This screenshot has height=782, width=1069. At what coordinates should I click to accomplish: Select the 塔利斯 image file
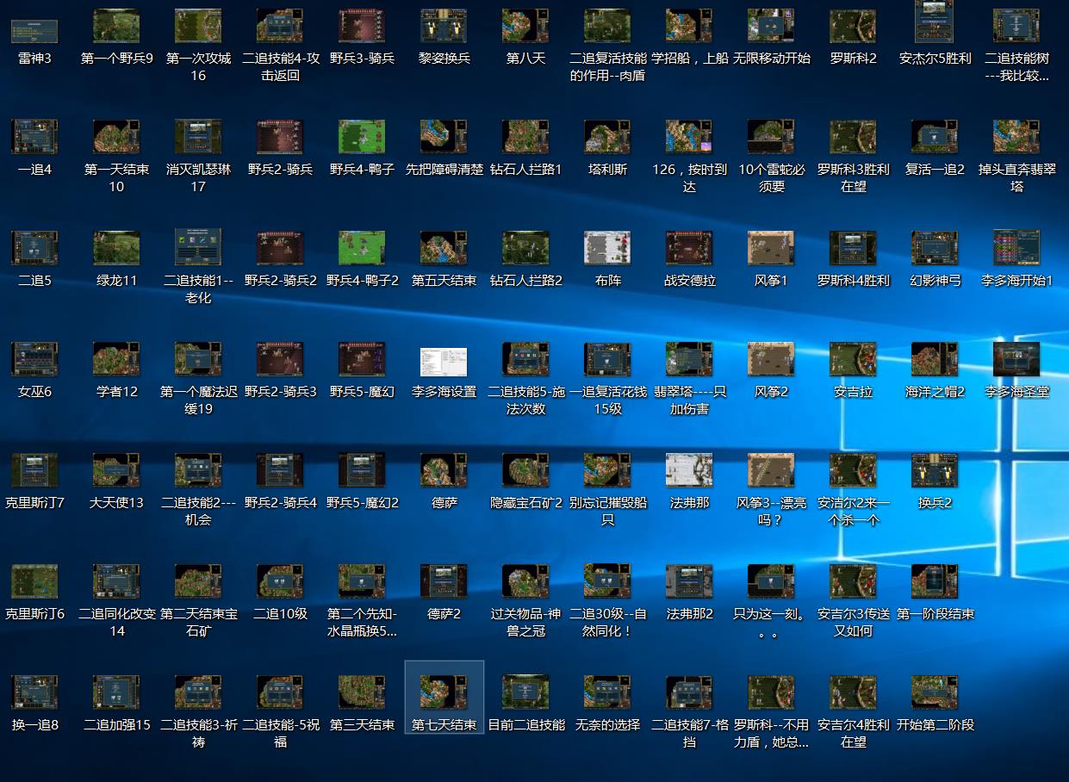tap(607, 138)
